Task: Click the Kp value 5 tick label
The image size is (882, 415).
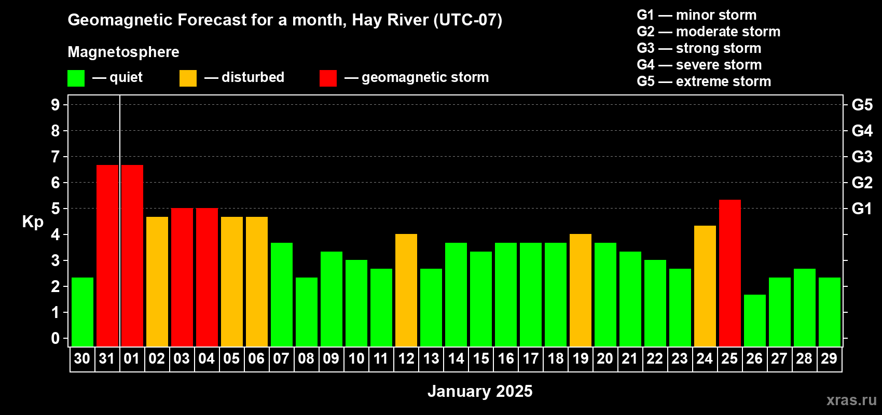Action: (56, 209)
